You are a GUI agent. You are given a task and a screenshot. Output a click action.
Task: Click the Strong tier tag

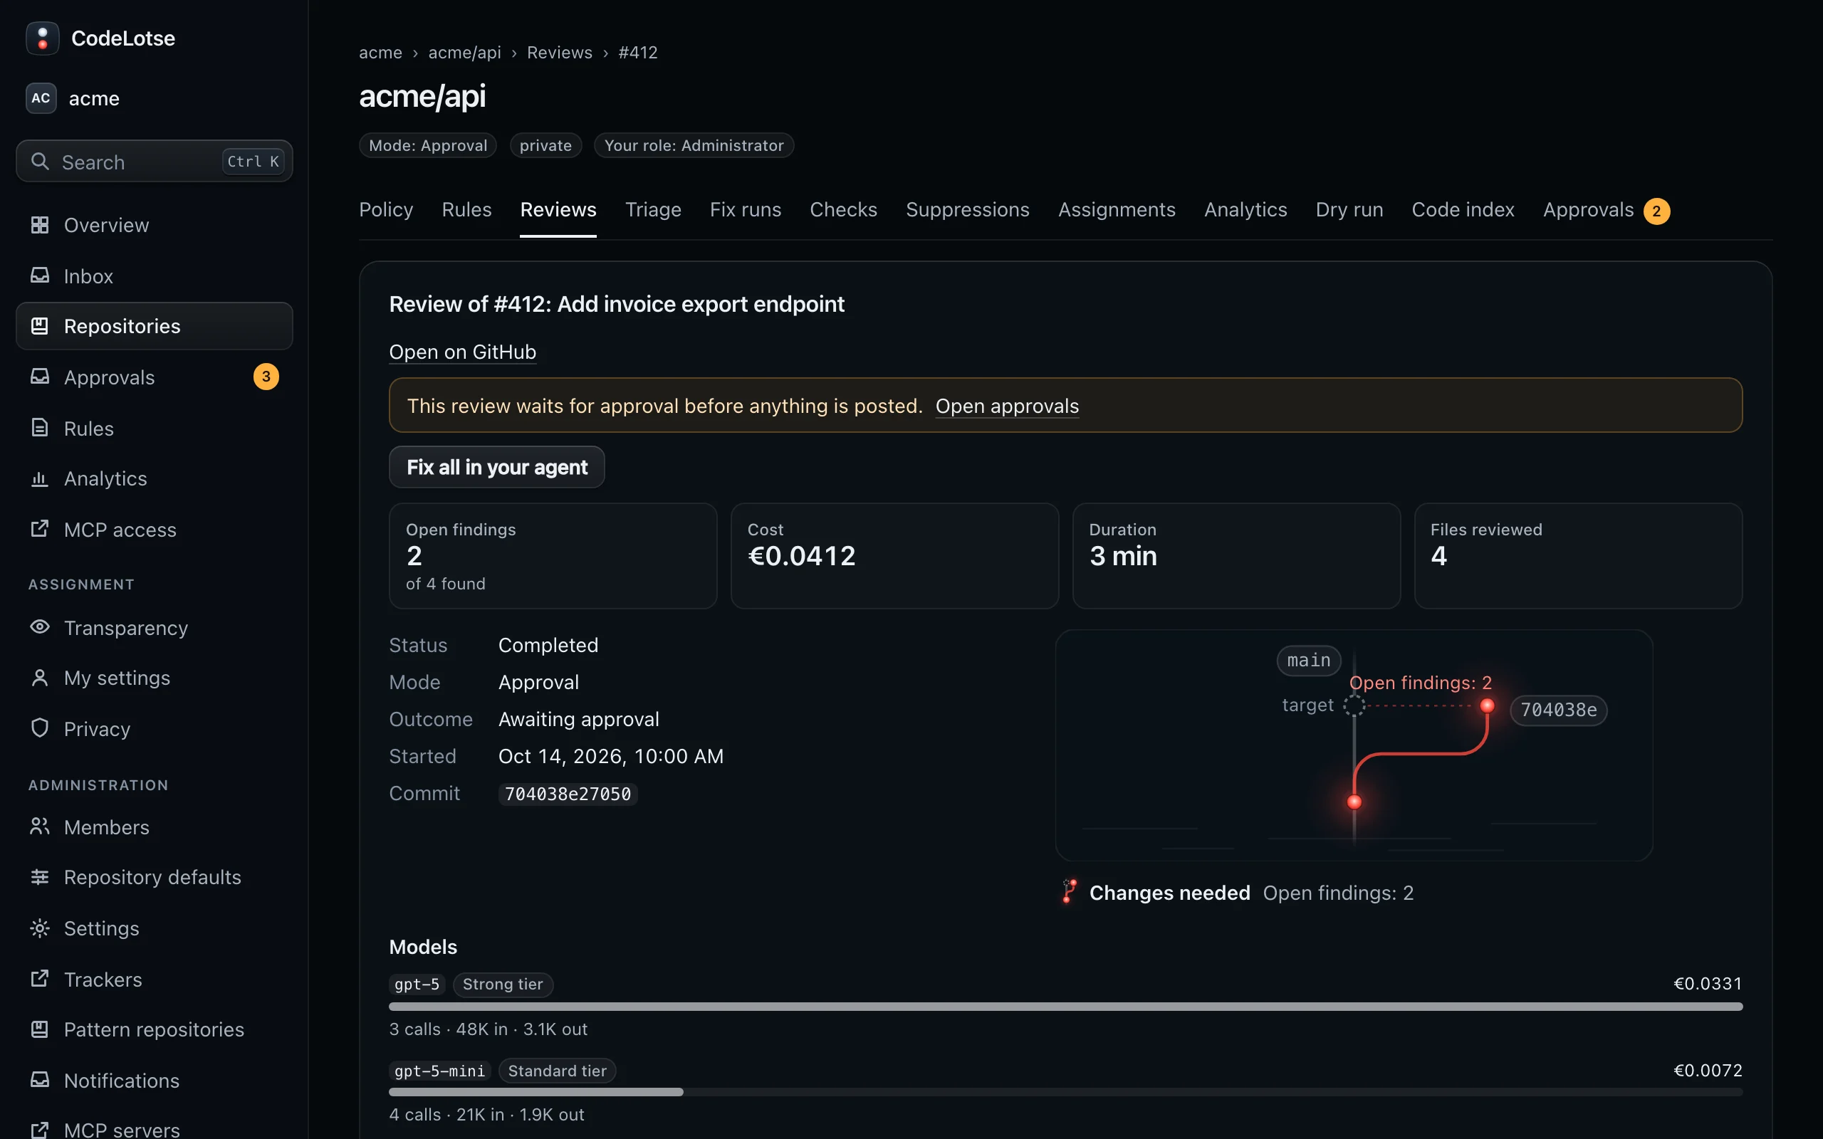click(x=503, y=985)
